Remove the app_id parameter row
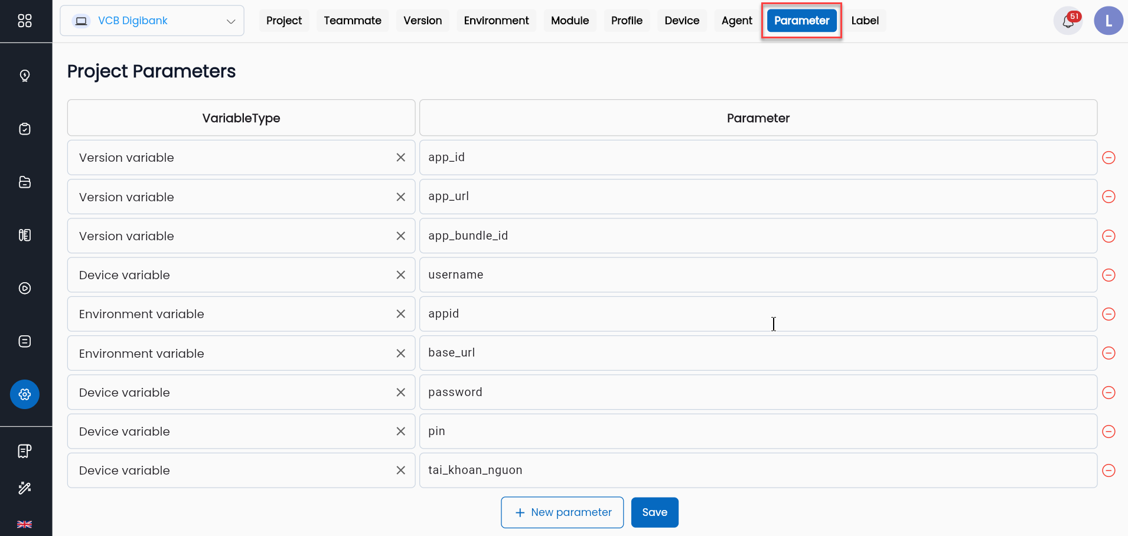Viewport: 1128px width, 536px height. (1109, 158)
